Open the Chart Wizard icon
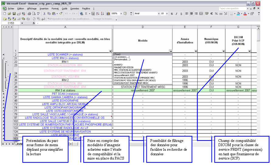This screenshot has height=165, width=271. 108,13
